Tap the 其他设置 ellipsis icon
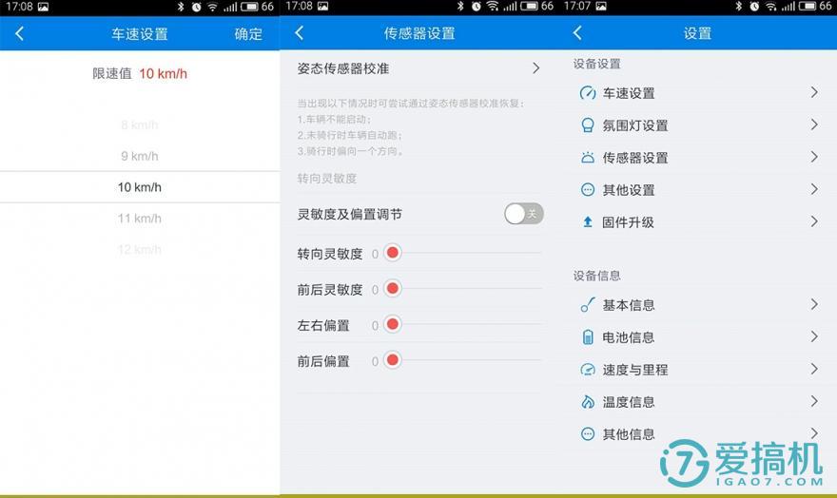The image size is (837, 498). pyautogui.click(x=587, y=190)
